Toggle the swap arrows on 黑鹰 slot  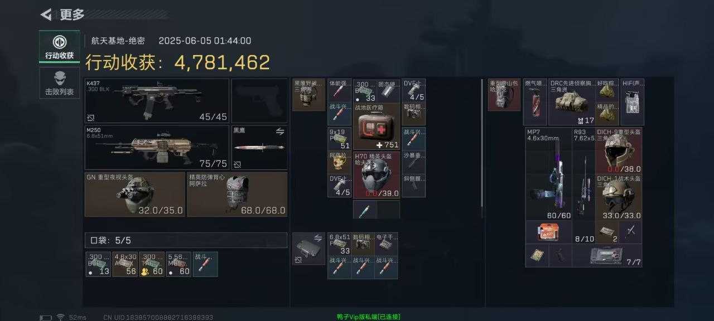point(280,132)
